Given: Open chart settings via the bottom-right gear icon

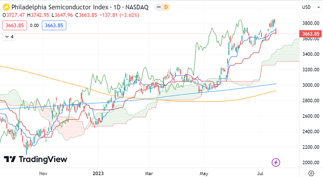Looking at the screenshot, I should coord(311,173).
